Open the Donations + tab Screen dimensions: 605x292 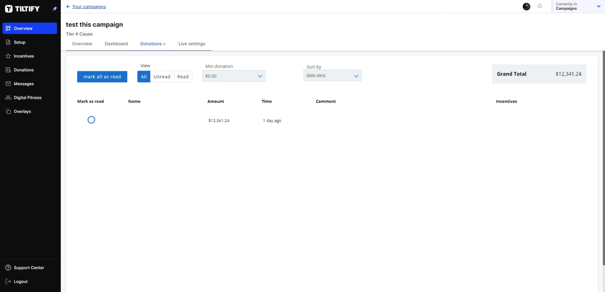coord(153,44)
